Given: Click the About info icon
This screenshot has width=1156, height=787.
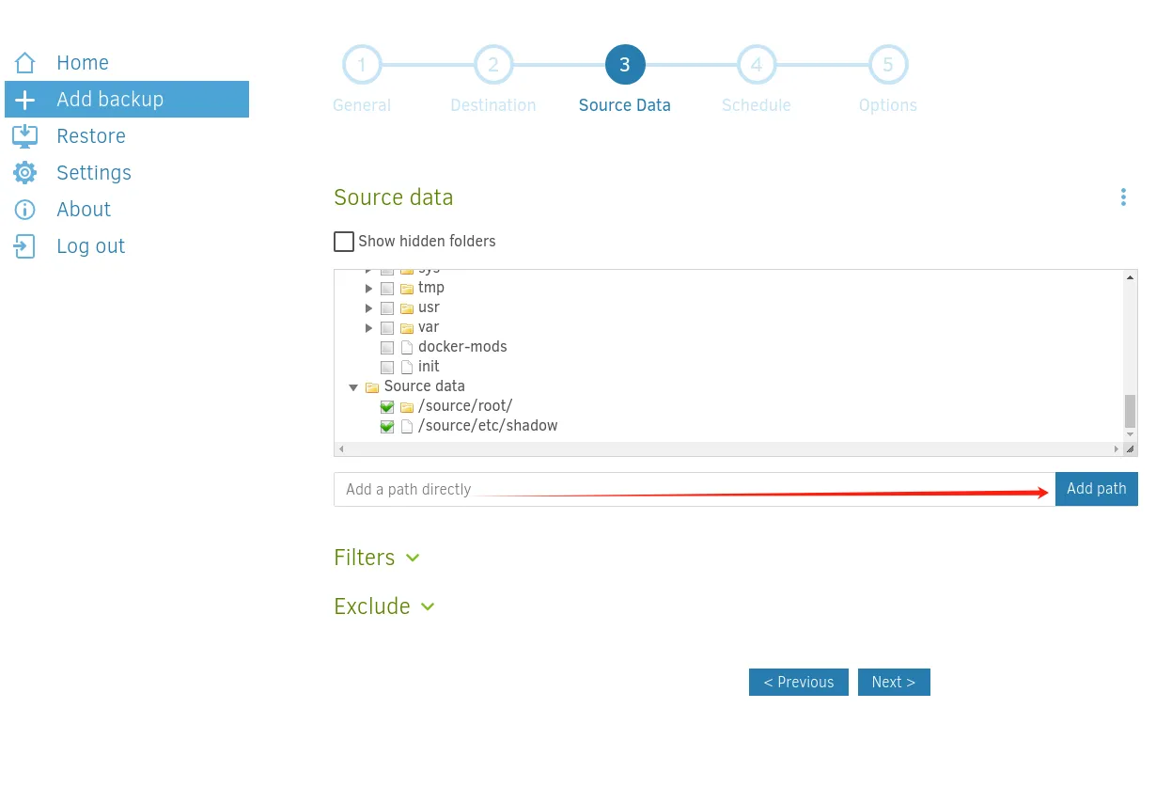Looking at the screenshot, I should 24,210.
